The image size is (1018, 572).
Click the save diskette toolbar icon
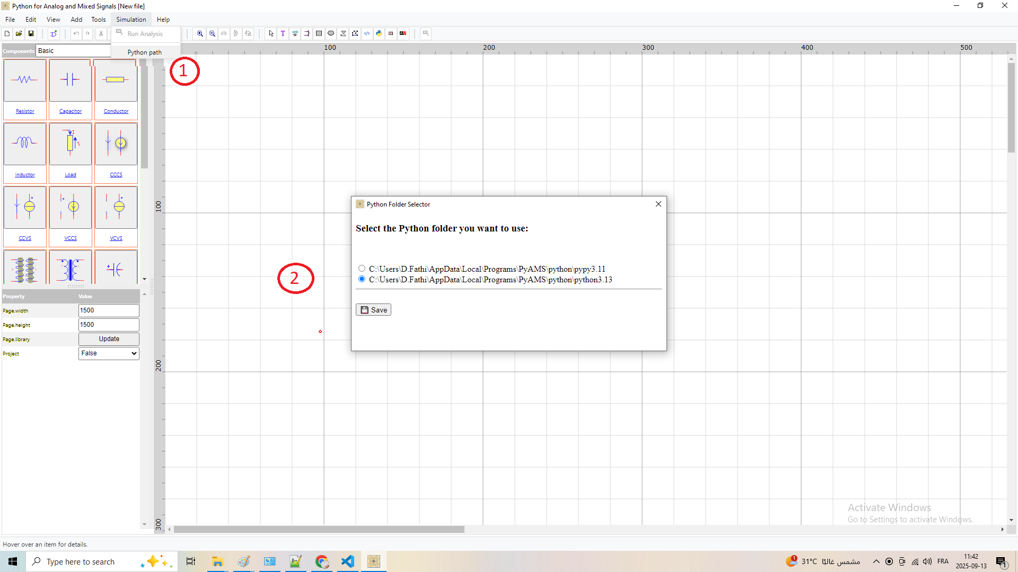point(31,33)
